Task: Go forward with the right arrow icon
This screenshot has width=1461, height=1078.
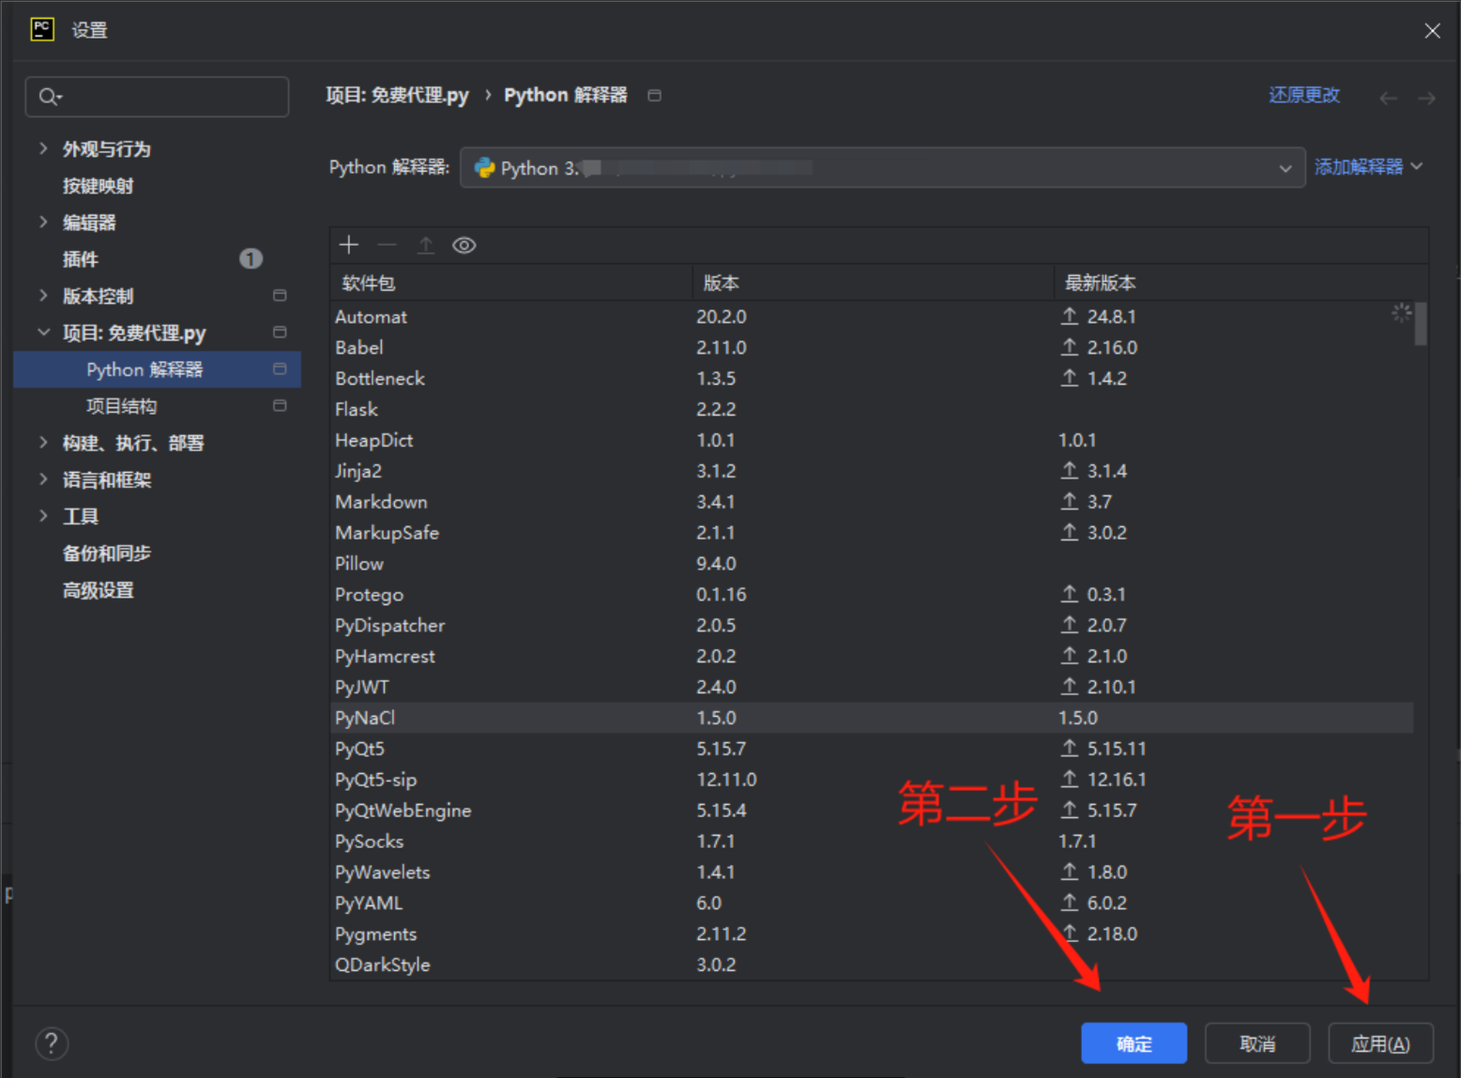Action: coord(1426,98)
